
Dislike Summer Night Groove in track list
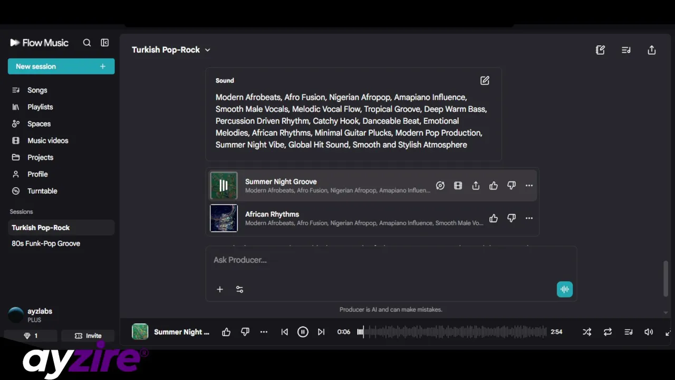512,186
